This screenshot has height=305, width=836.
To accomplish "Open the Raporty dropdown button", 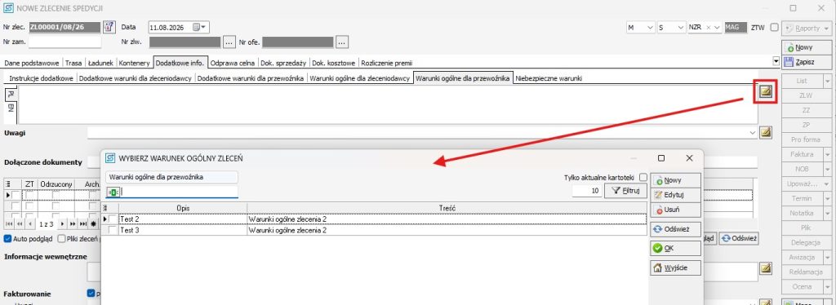I will pyautogui.click(x=806, y=29).
